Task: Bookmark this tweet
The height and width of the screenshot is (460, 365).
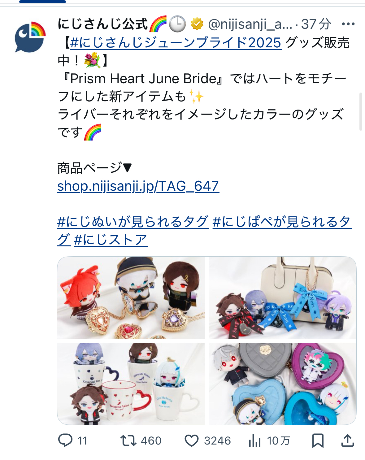Action: (318, 440)
